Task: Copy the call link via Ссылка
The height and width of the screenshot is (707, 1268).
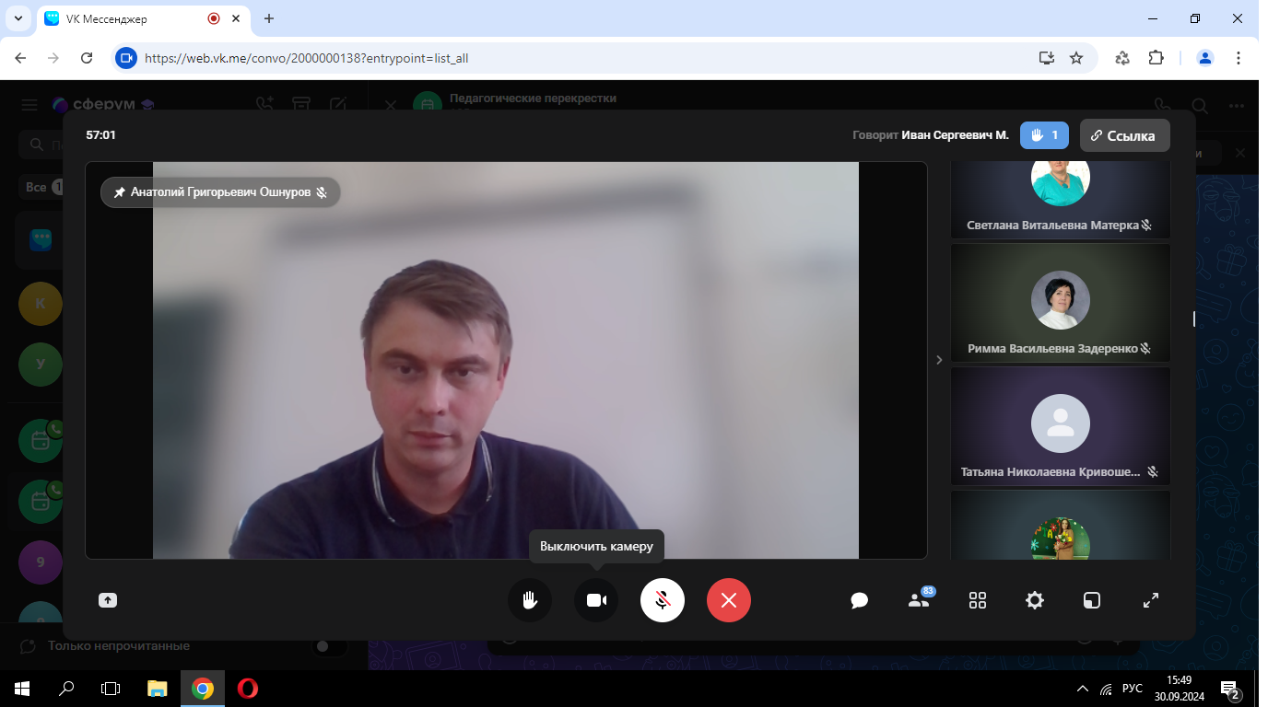Action: pos(1124,135)
